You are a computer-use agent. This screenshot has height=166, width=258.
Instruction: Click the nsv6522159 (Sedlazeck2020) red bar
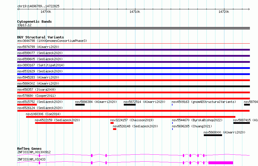pyautogui.click(x=54, y=123)
